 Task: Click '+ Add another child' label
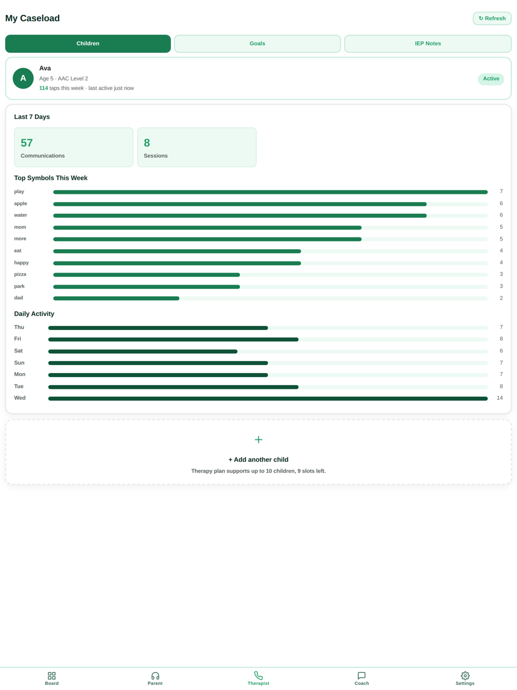(x=258, y=459)
